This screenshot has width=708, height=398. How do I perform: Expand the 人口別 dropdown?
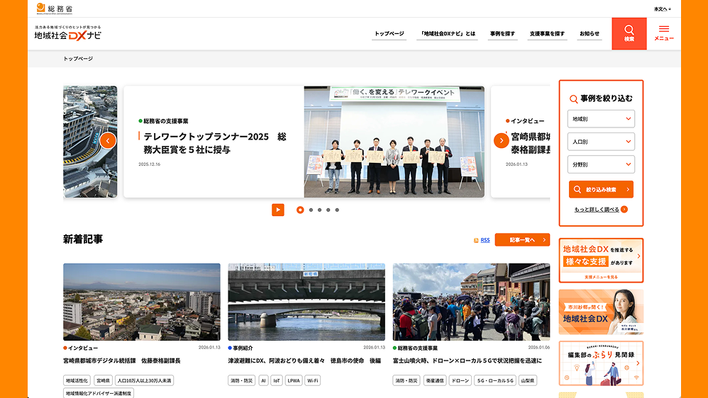601,142
